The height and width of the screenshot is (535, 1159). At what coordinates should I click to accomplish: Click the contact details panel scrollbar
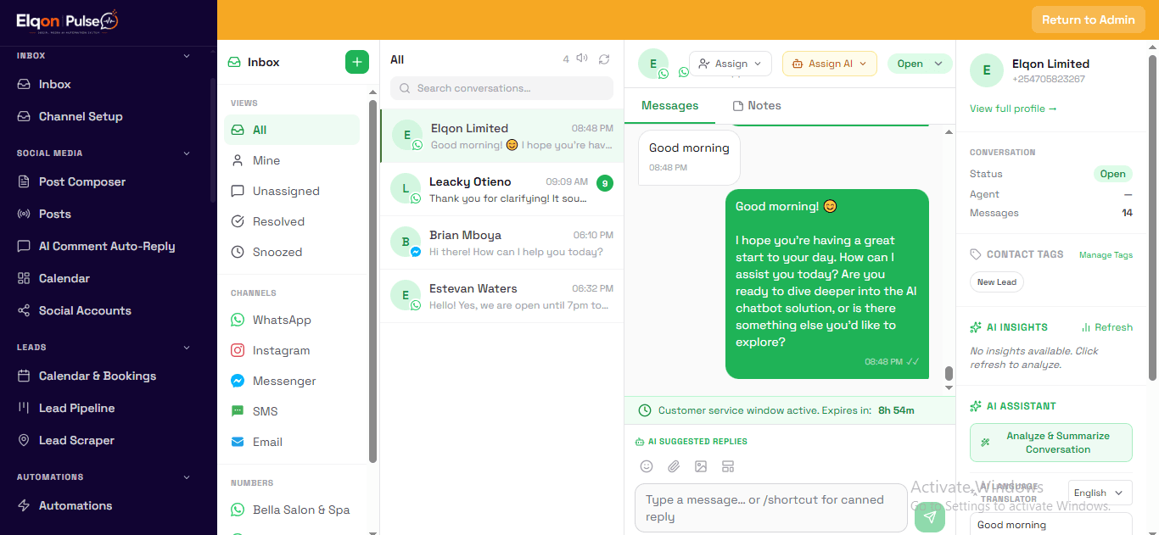tap(1152, 218)
